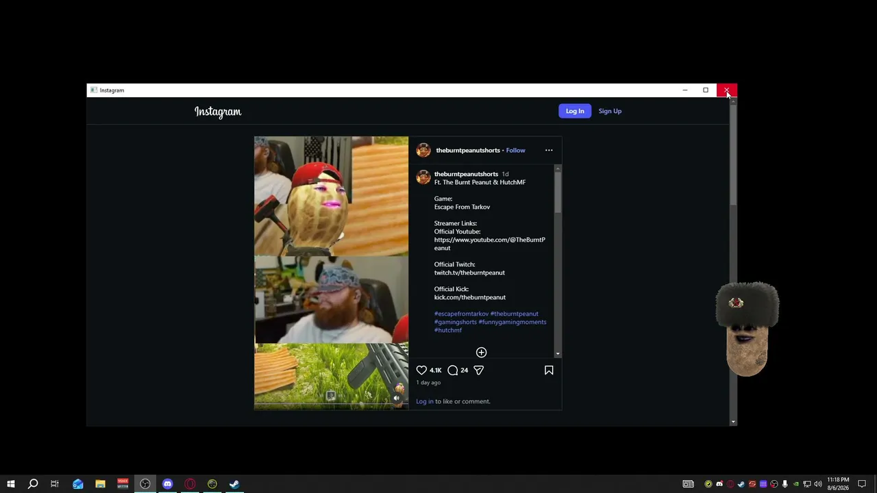Open the microphone icon in the system tray

[x=785, y=484]
